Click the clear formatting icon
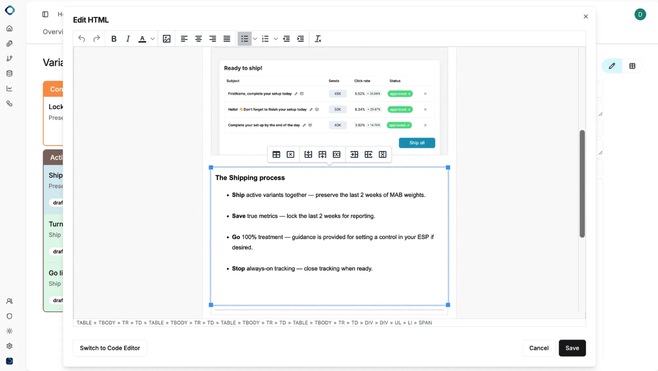This screenshot has height=371, width=658. 318,39
